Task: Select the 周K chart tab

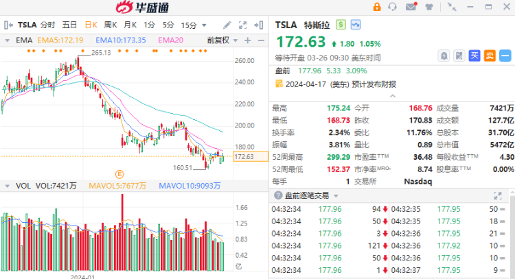Action: click(x=111, y=25)
